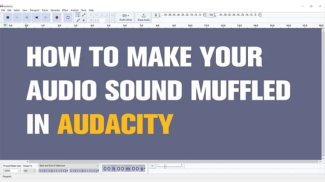Click the Fit Project to Width icon
This screenshot has height=182, width=325.
pos(107,15)
